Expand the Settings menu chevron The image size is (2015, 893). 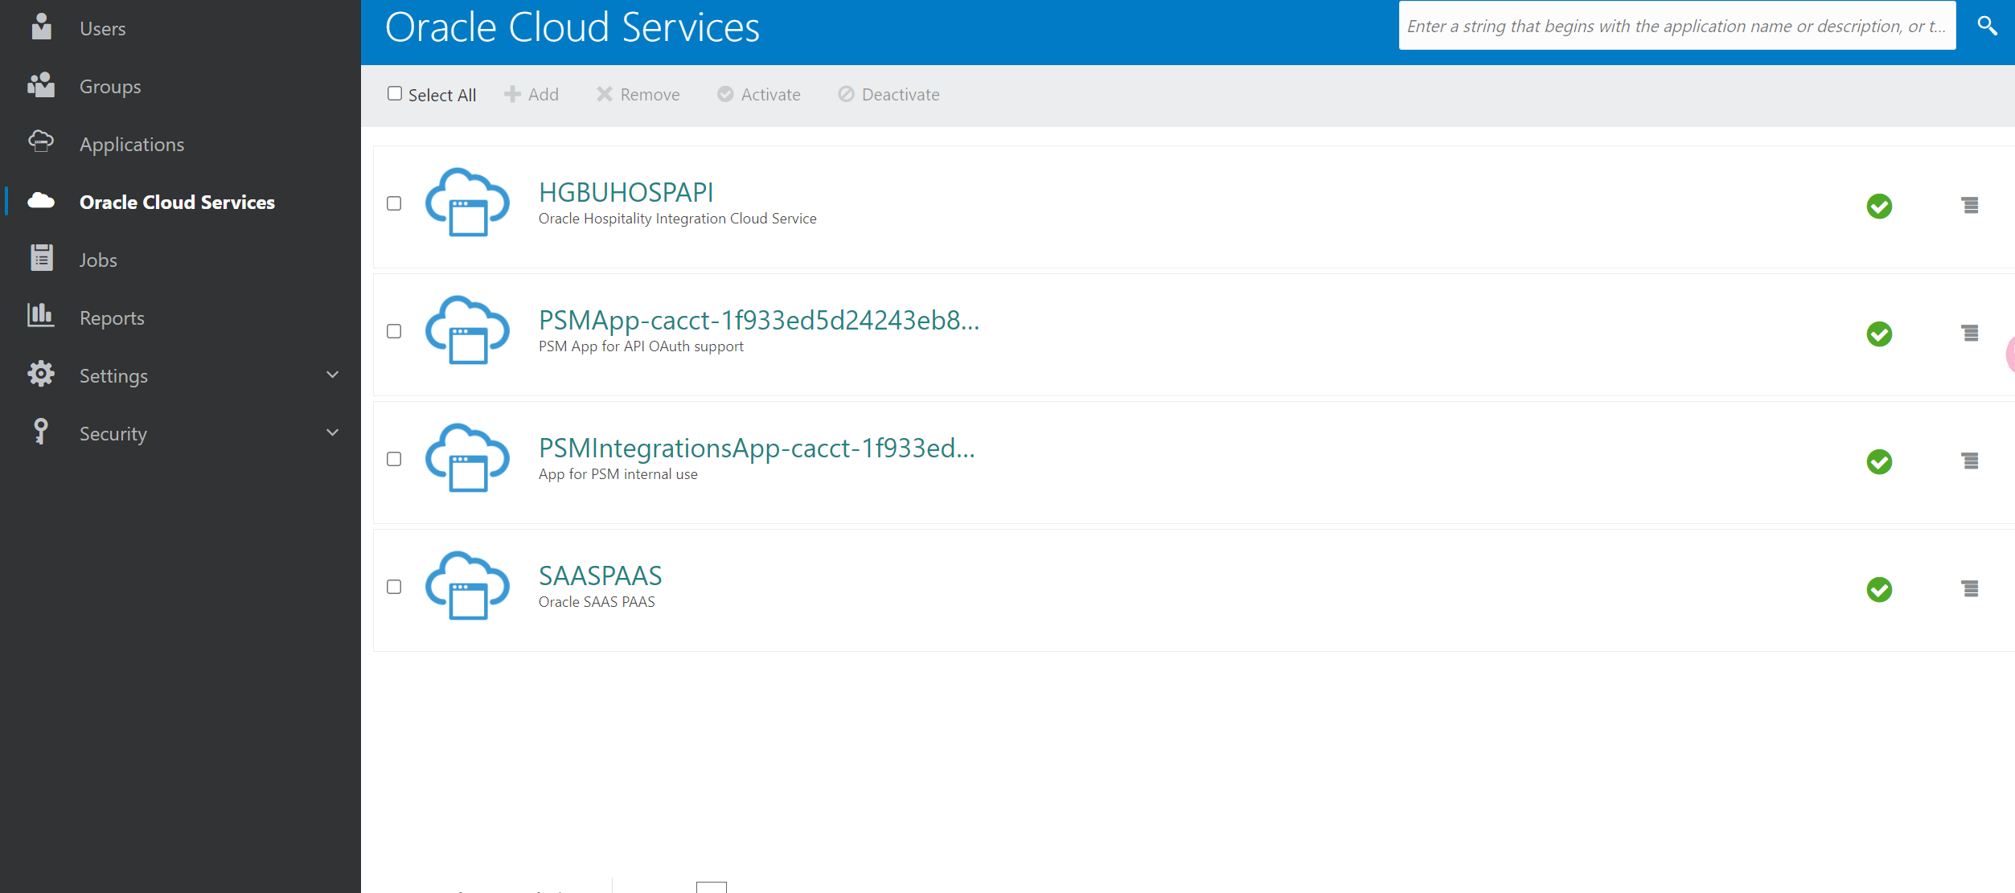click(x=332, y=375)
